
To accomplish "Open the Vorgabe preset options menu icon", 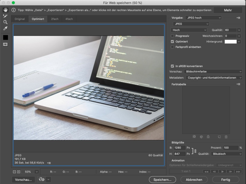I will pos(238,18).
